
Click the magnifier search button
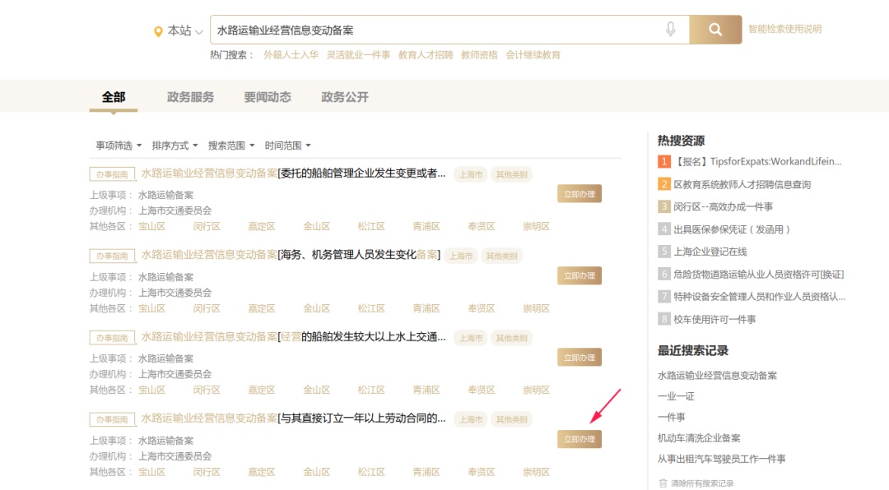714,30
